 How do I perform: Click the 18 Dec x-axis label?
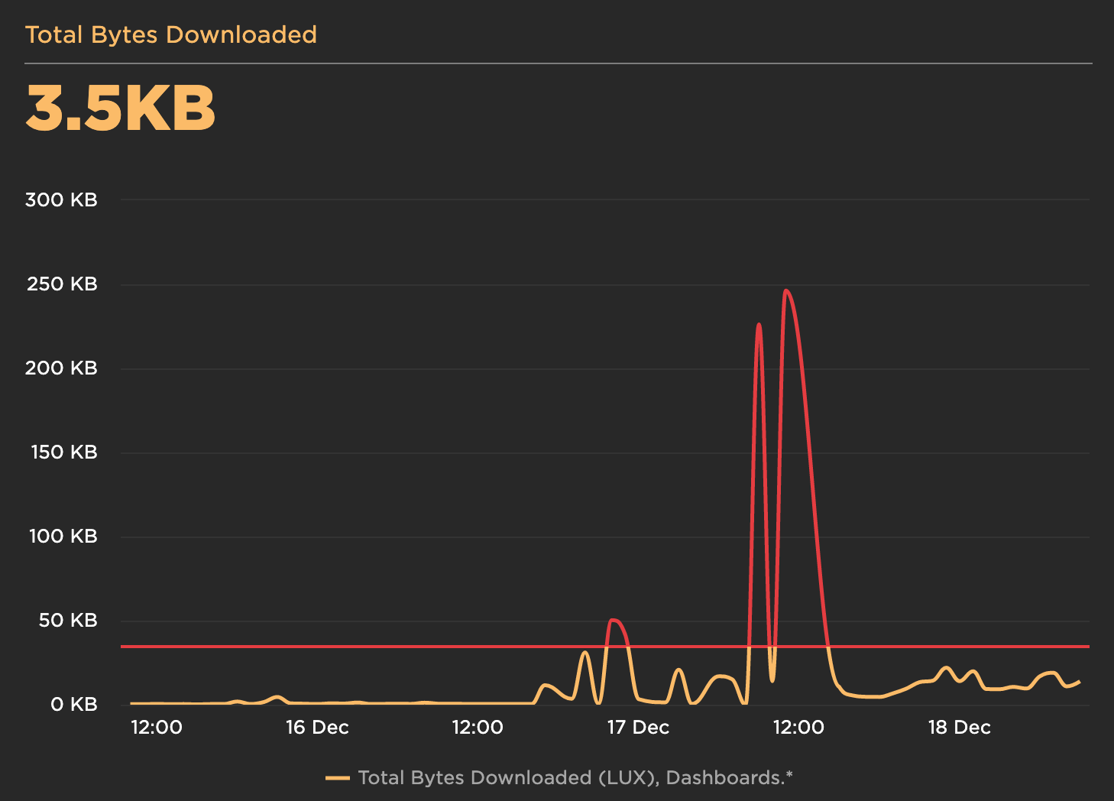[959, 728]
